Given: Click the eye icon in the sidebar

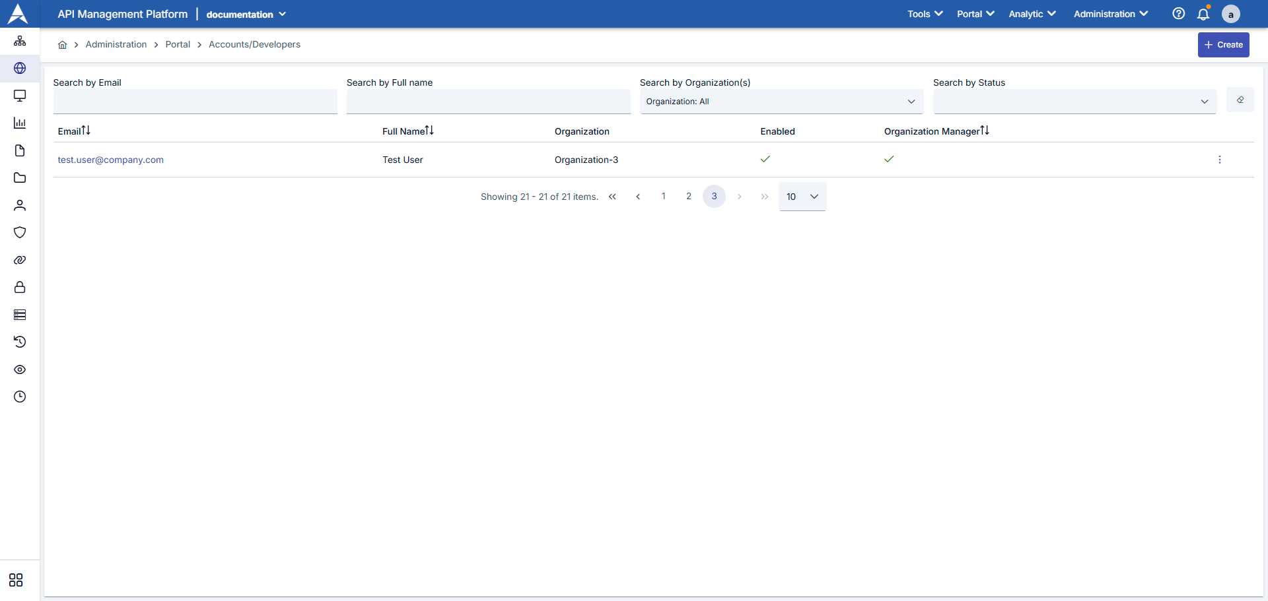Looking at the screenshot, I should 20,369.
